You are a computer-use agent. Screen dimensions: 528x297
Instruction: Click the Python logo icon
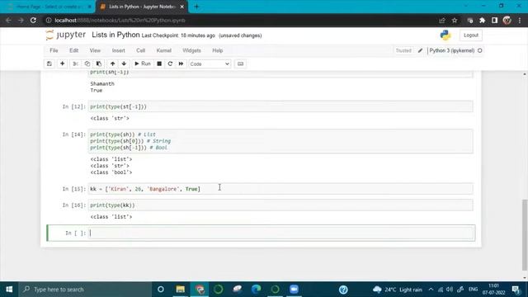445,35
